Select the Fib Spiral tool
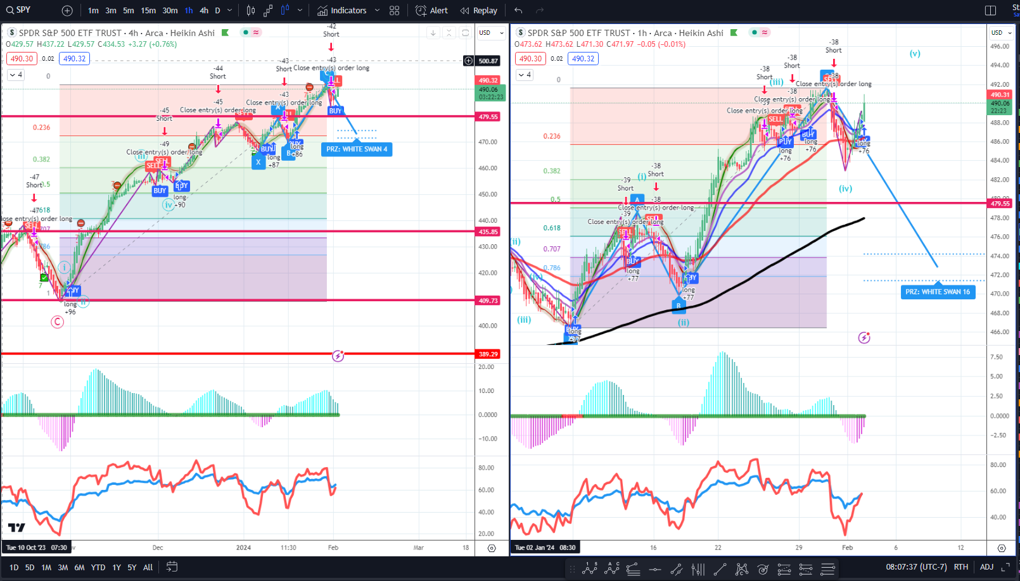The width and height of the screenshot is (1020, 581). 763,569
